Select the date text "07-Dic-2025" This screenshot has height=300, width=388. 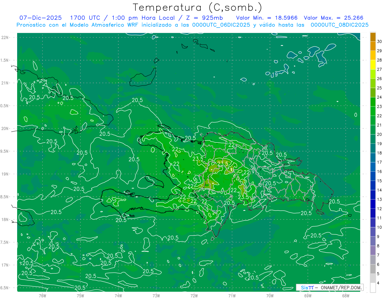41,18
